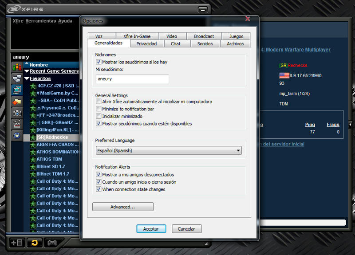Click favorite star icon beside 4GF.CZ #26
Screen dimensions: 355x255
pyautogui.click(x=33, y=86)
